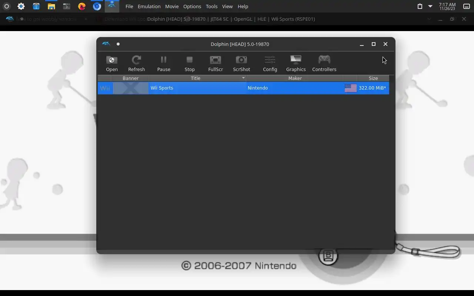This screenshot has width=474, height=296.
Task: Open a game file with the Open button
Action: 112,64
